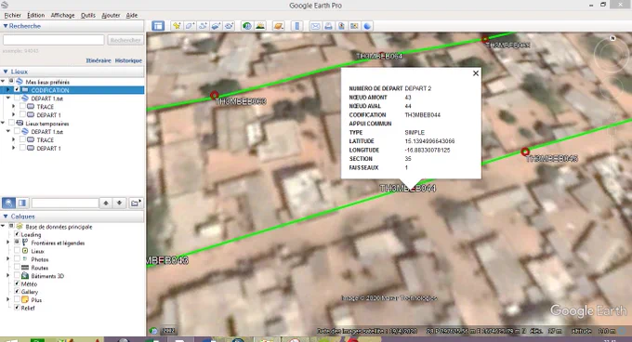
Task: Click the save image icon
Action: (341, 26)
